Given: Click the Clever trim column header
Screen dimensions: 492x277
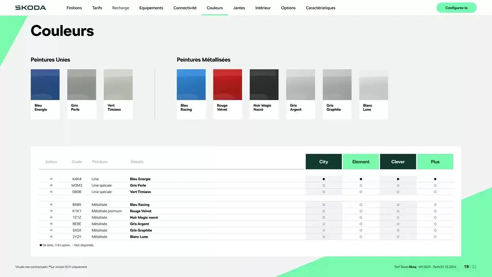Looking at the screenshot, I should click(398, 161).
